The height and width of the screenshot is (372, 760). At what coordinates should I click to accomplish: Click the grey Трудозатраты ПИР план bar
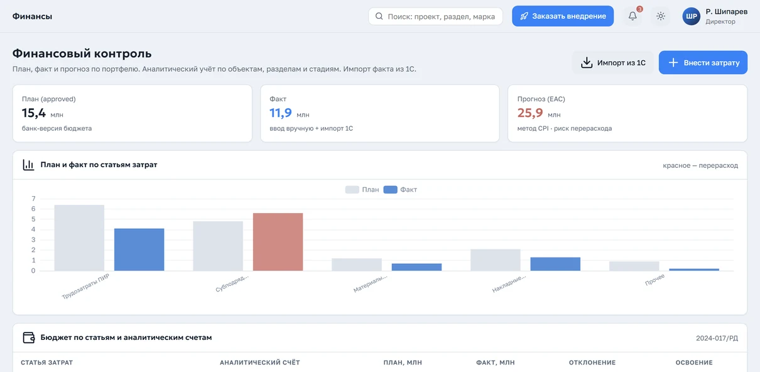(x=79, y=238)
